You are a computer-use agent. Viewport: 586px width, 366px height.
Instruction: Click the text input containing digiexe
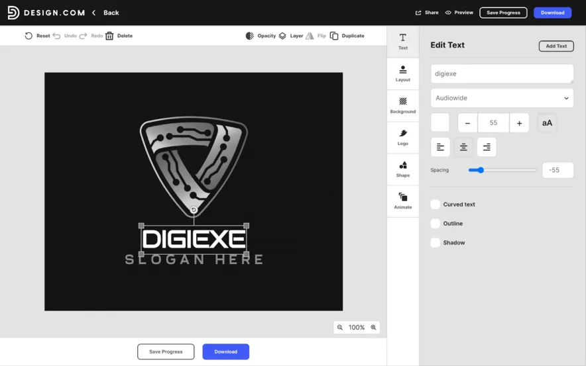coord(502,74)
